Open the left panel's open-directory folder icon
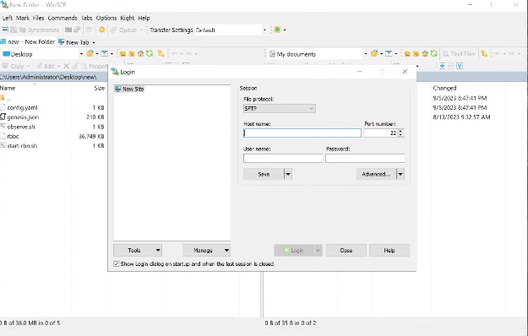The image size is (528, 336). tap(90, 53)
